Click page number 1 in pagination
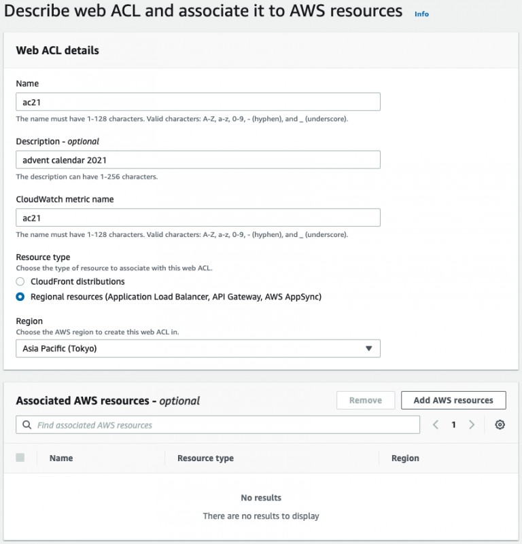 [454, 424]
